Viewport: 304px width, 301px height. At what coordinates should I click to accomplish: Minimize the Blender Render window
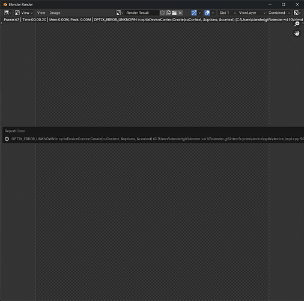(270, 4)
